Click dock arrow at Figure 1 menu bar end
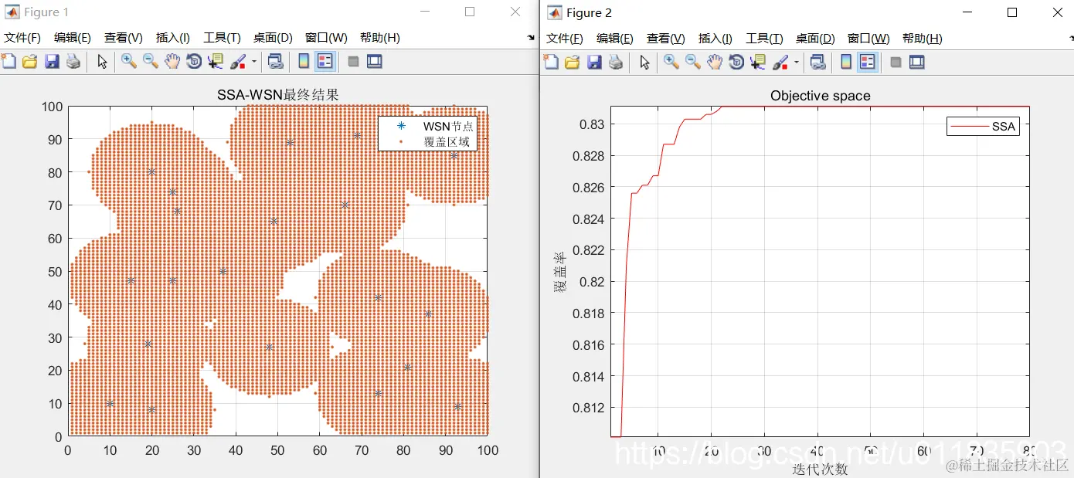 coord(531,38)
